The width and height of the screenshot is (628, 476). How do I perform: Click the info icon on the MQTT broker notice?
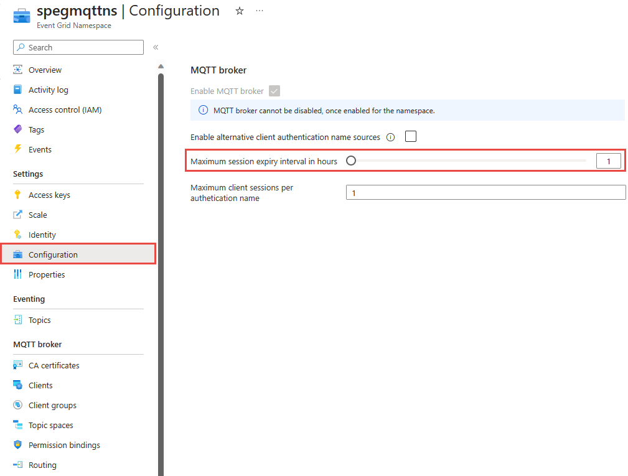pos(203,110)
